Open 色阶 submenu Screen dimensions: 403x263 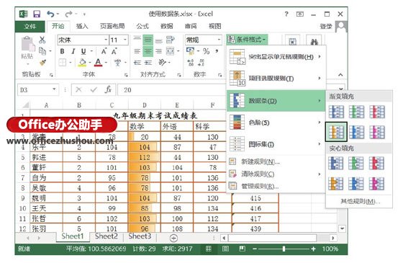coord(276,122)
